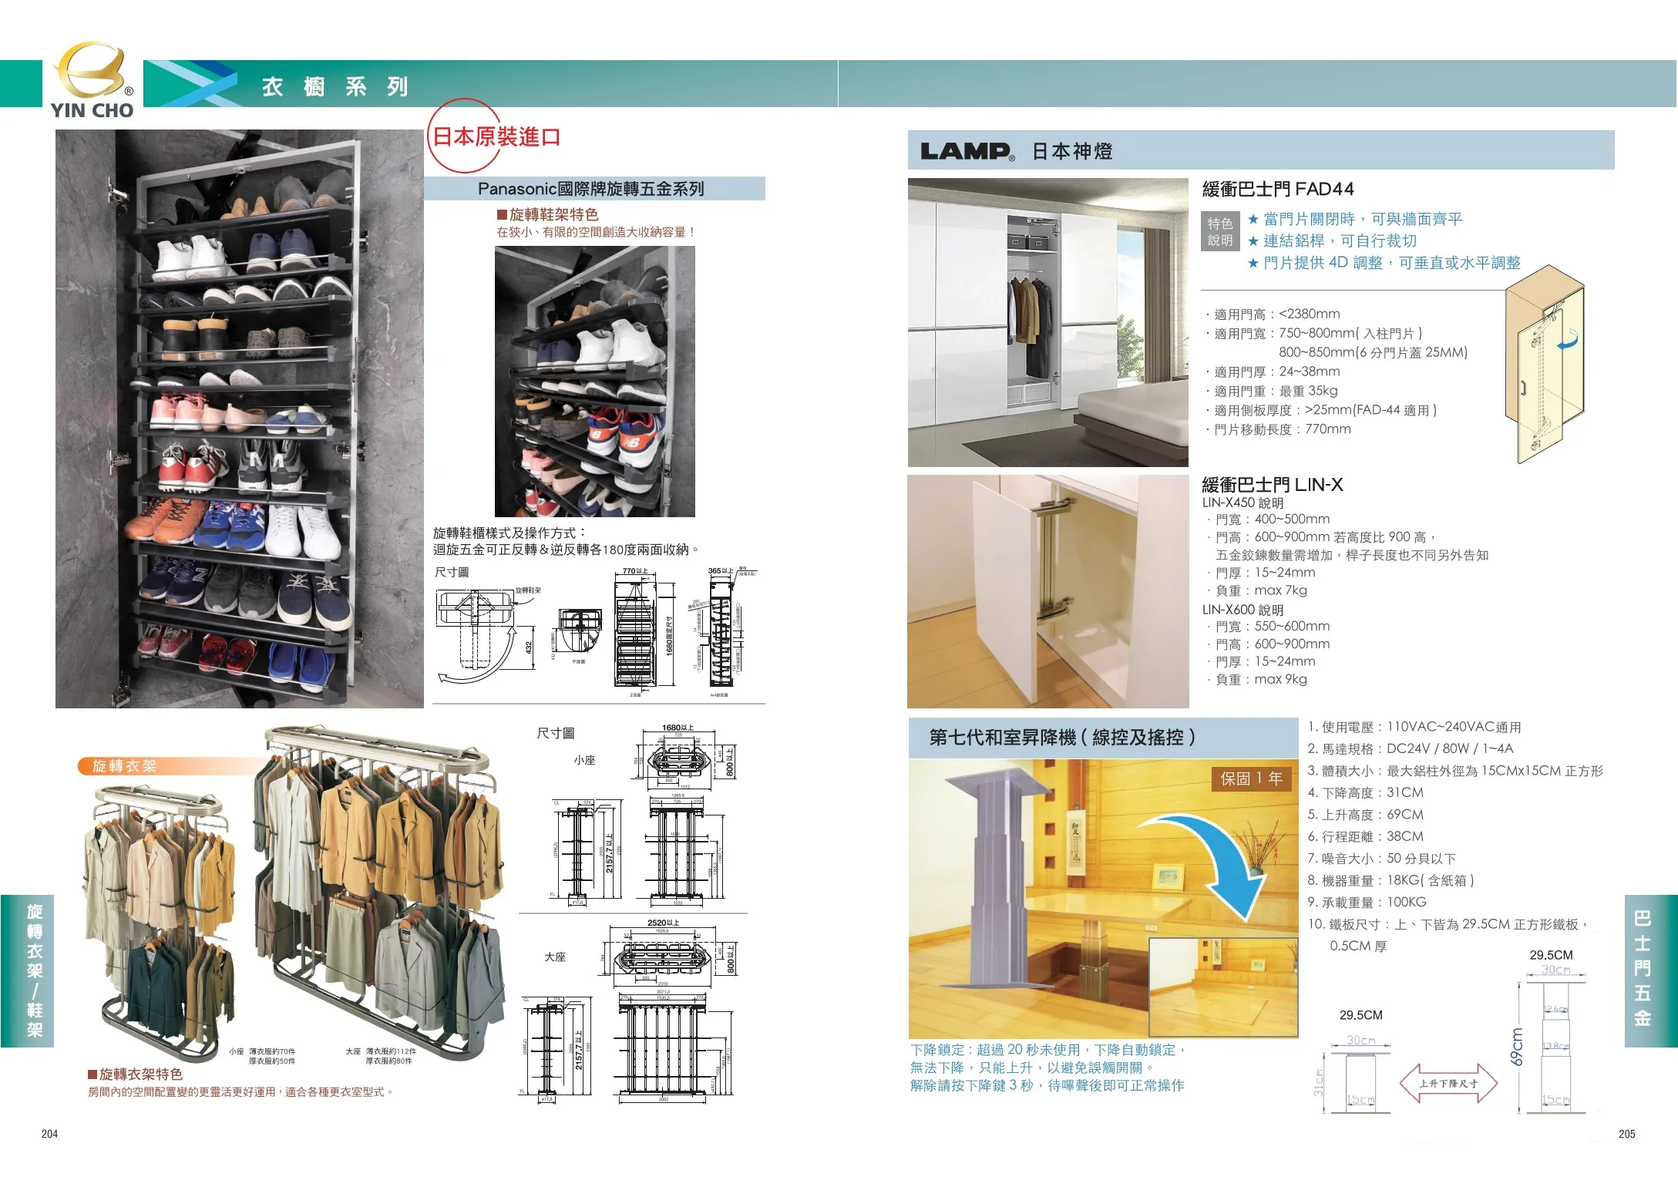1678x1177 pixels.
Task: Click page number 204
Action: [49, 1134]
